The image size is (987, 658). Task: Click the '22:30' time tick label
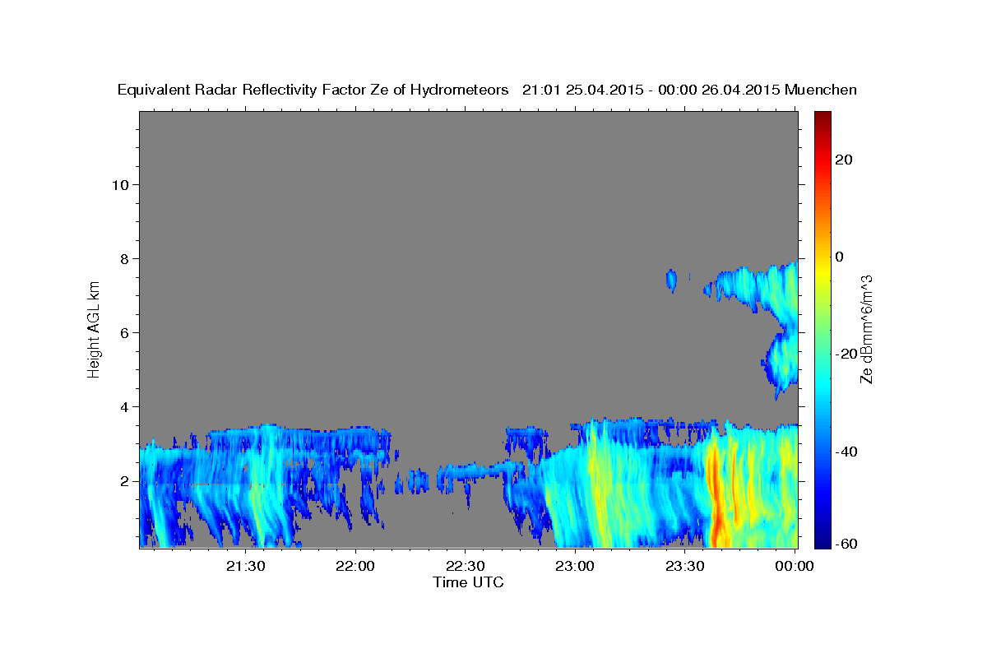(x=465, y=566)
